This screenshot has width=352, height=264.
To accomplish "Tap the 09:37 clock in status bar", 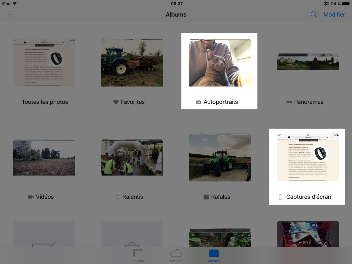I will coord(177,4).
